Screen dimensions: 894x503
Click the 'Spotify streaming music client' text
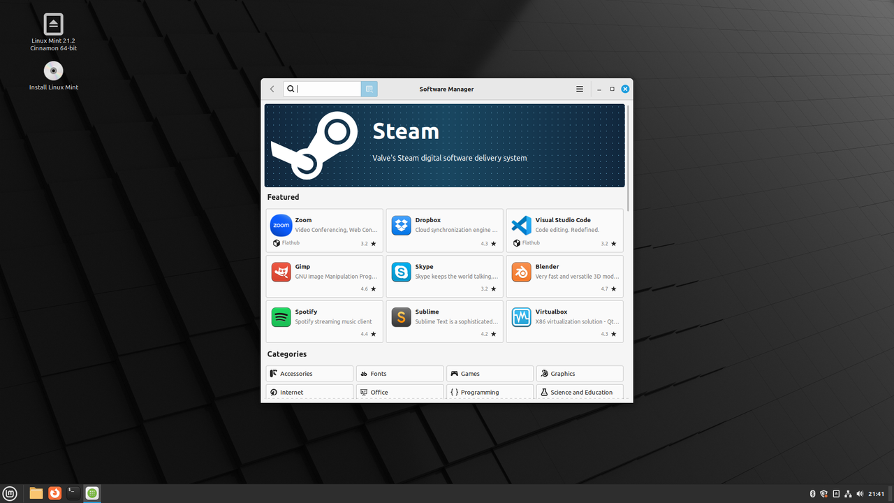[333, 322]
